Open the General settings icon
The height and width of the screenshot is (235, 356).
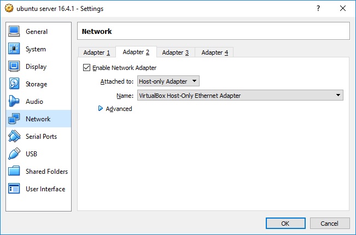click(15, 32)
